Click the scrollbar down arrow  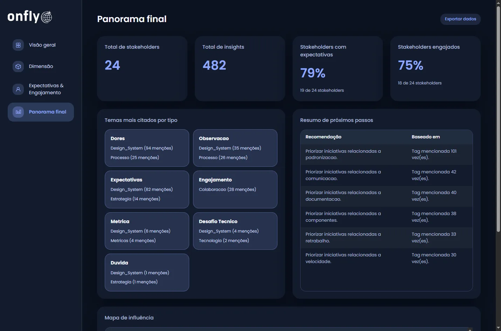point(498,328)
